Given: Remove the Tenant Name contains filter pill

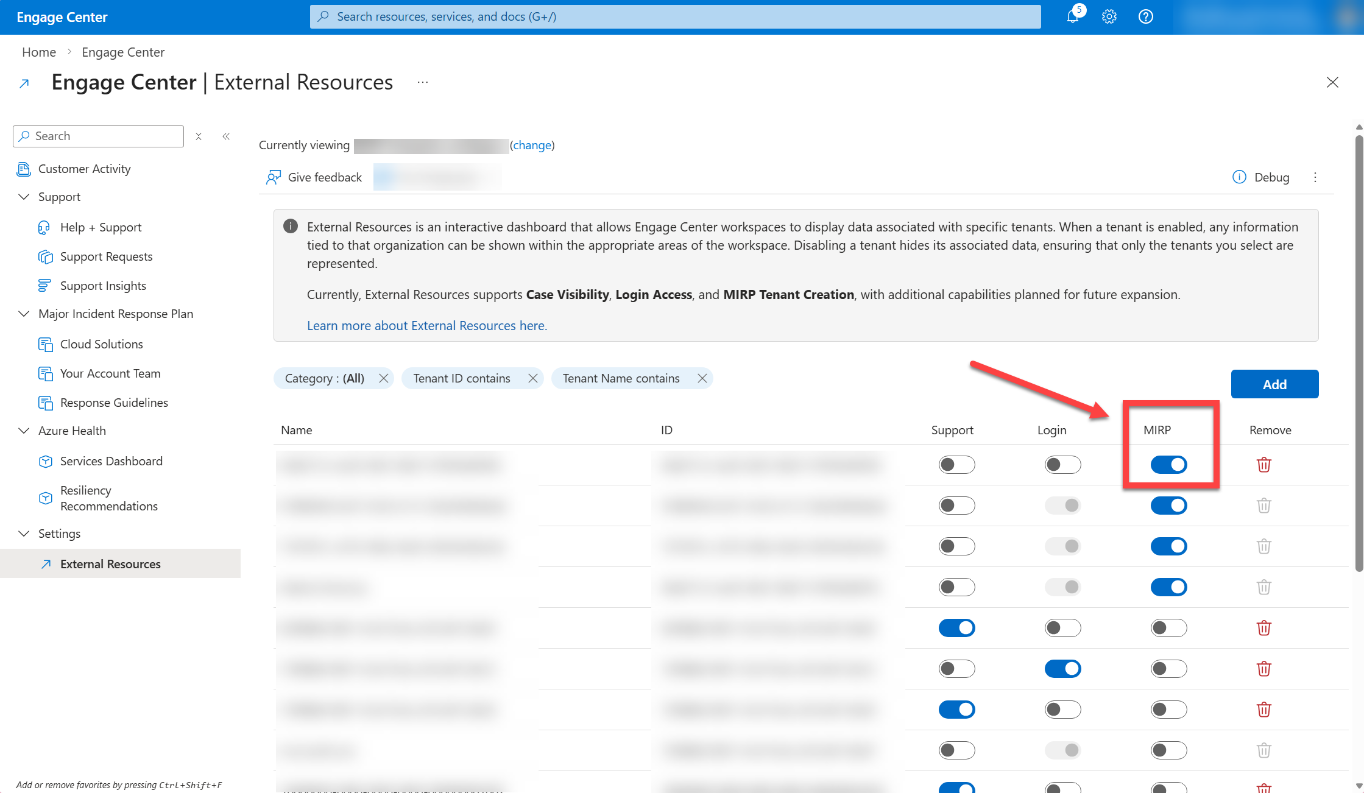Looking at the screenshot, I should tap(702, 378).
